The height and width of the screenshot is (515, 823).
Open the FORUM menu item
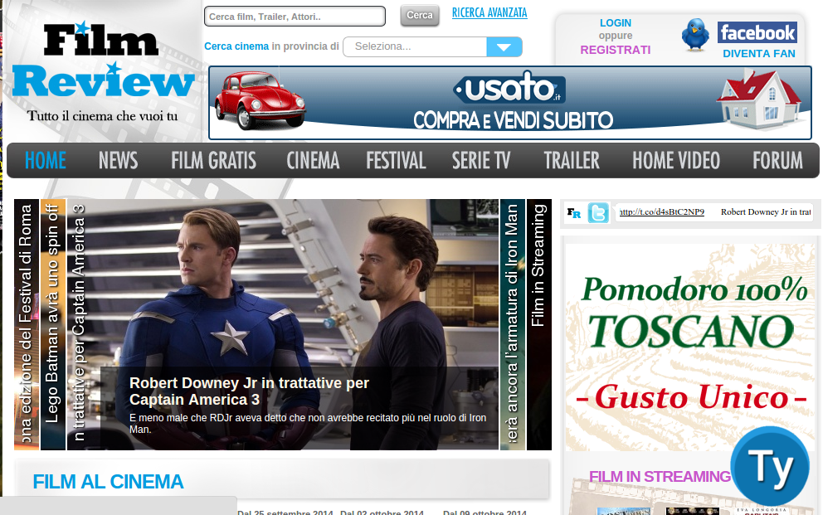(x=778, y=161)
